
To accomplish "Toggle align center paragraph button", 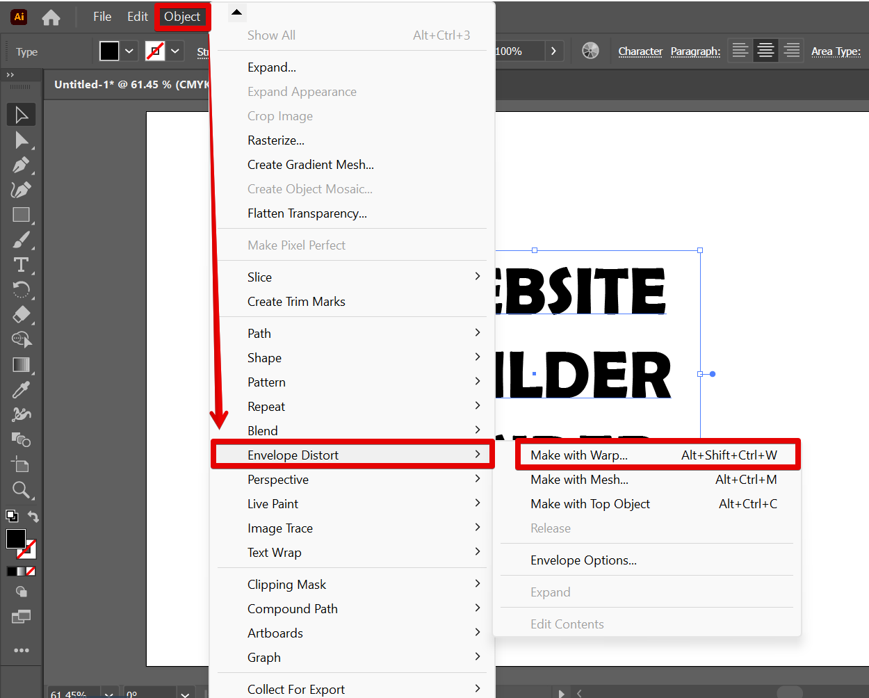I will click(x=765, y=51).
